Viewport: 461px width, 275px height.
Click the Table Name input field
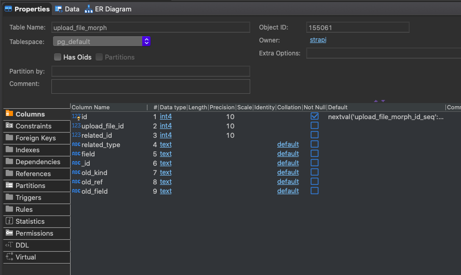coord(151,27)
